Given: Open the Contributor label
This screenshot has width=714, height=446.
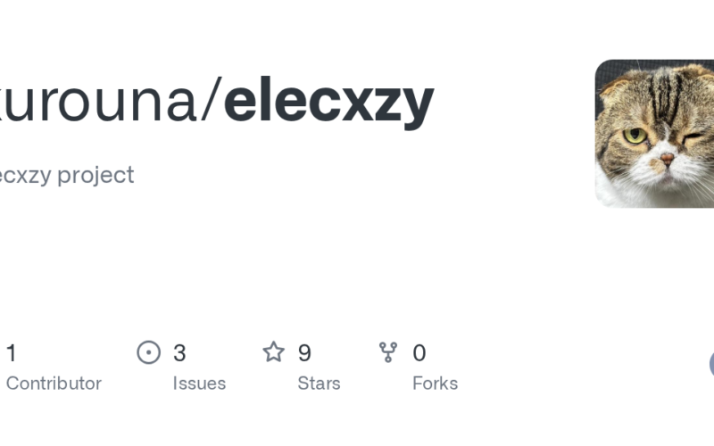Looking at the screenshot, I should coord(54,384).
